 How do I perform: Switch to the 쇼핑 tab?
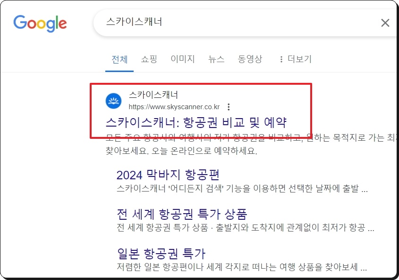[x=149, y=59]
